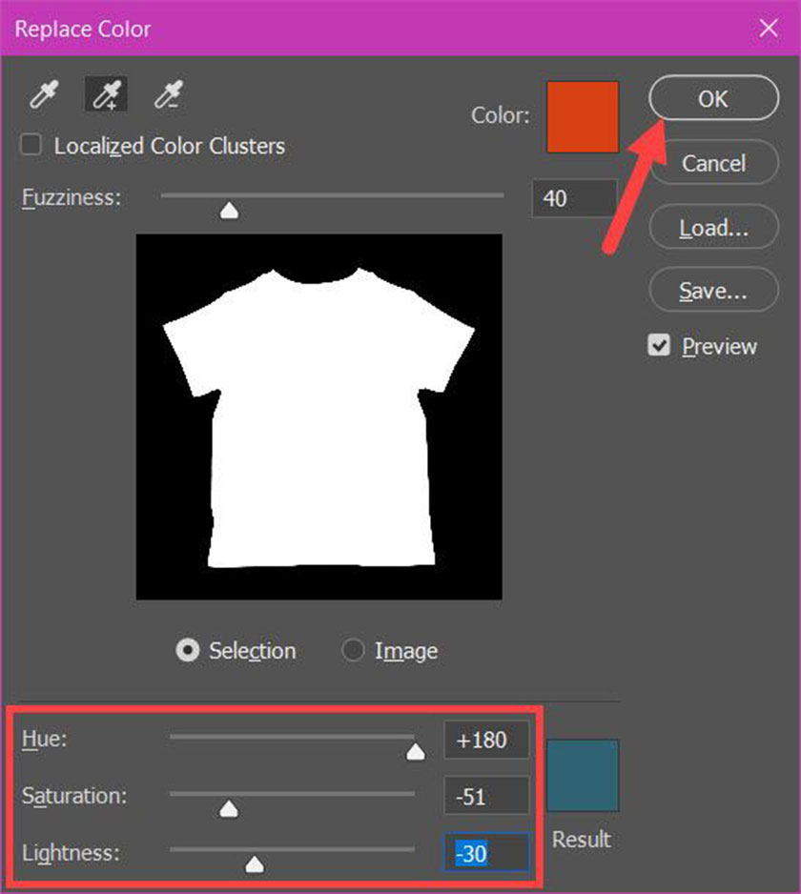801x894 pixels.
Task: Uncheck the Preview checkbox
Action: pyautogui.click(x=659, y=346)
